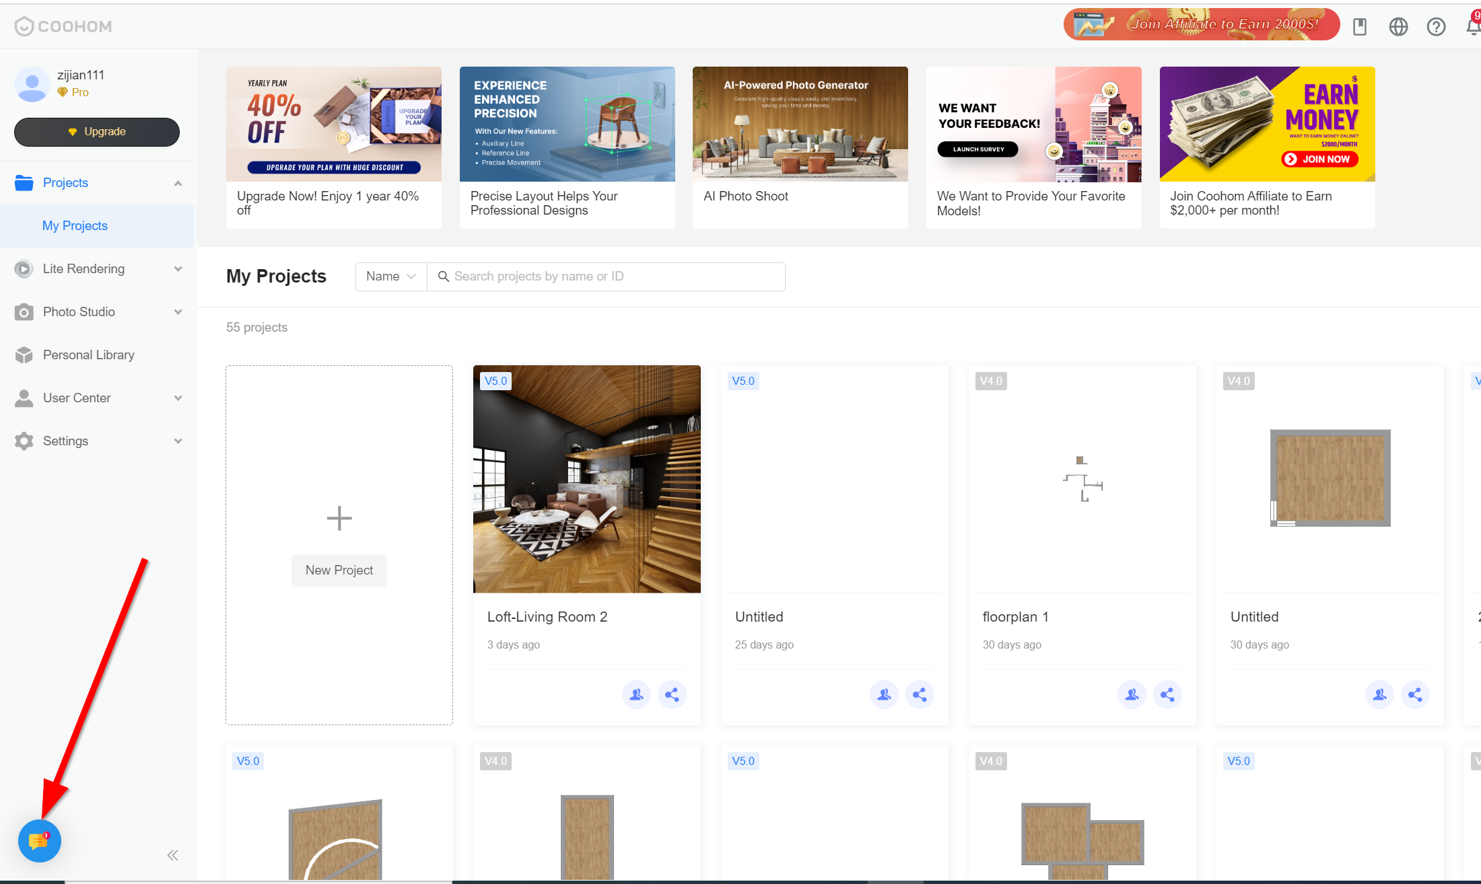The height and width of the screenshot is (884, 1481).
Task: Click the Upgrade button
Action: (97, 132)
